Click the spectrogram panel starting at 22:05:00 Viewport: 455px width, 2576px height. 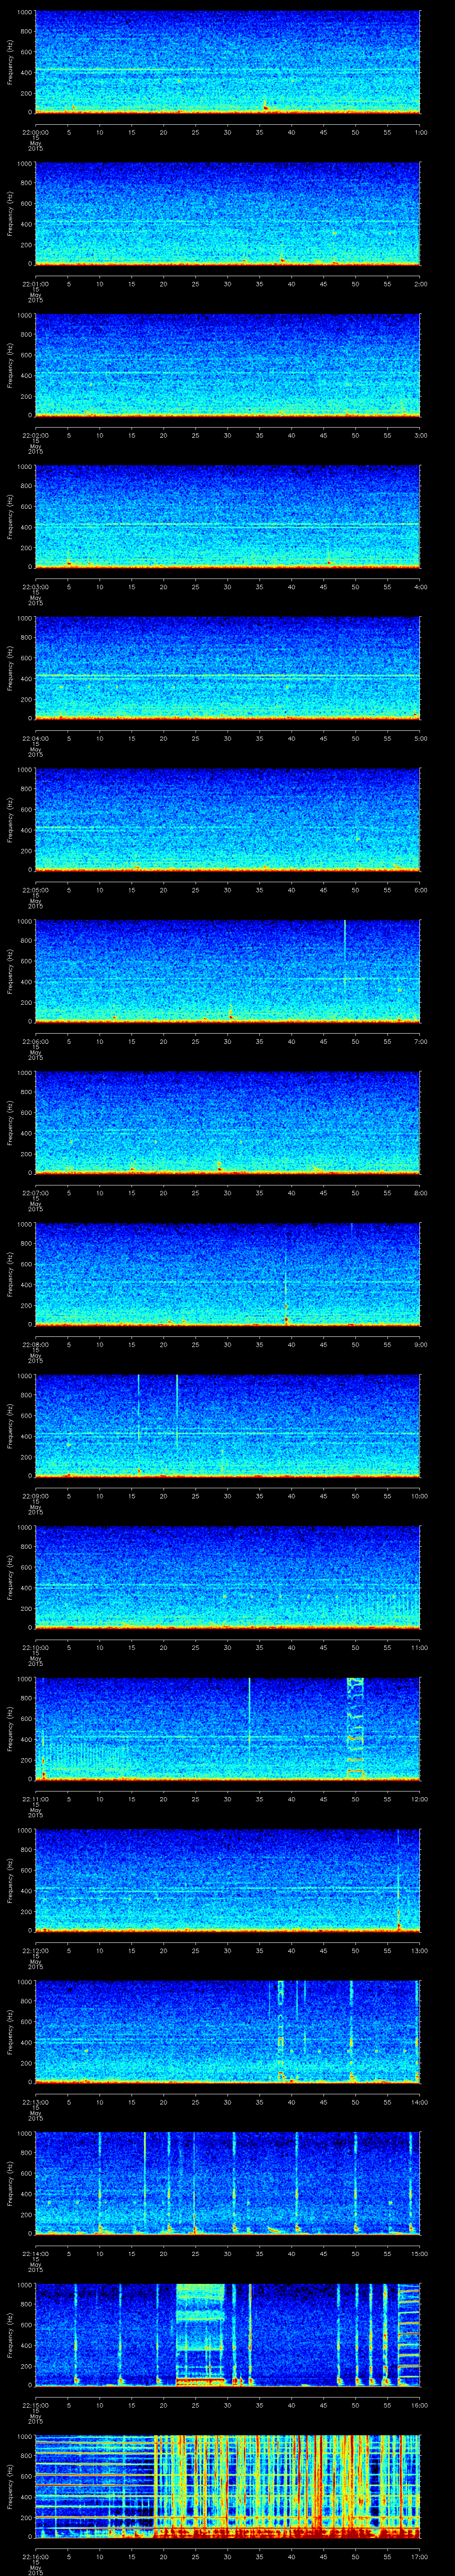tap(228, 819)
